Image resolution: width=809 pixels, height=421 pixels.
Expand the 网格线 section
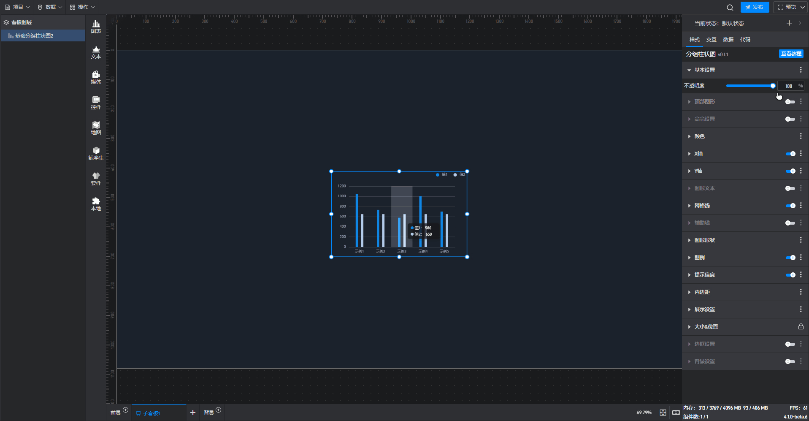point(689,206)
